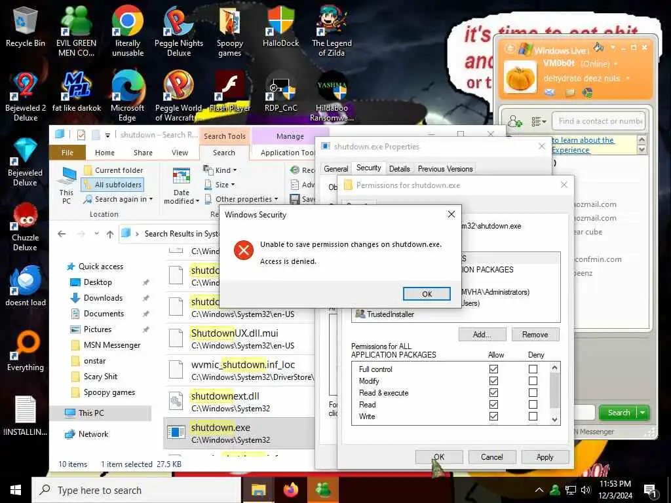
Task: Open the Recycle Bin desktop icon
Action: point(26,28)
